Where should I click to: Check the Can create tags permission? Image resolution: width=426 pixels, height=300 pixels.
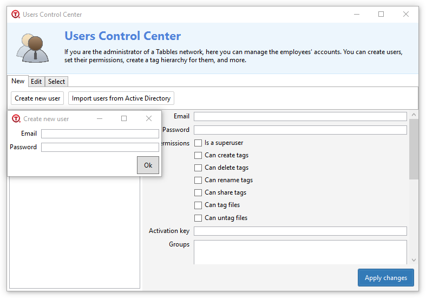tap(198, 156)
